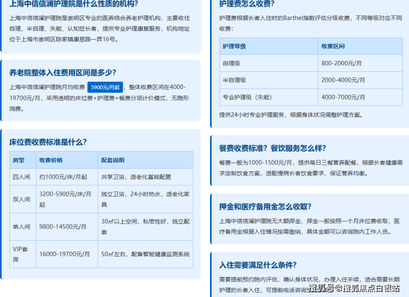Click the VIP套房 table cell
This screenshot has height=297, width=409.
(x=23, y=254)
